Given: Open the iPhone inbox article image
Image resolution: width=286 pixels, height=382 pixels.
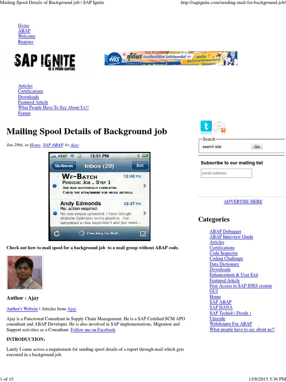Looking at the screenshot, I should [99, 196].
